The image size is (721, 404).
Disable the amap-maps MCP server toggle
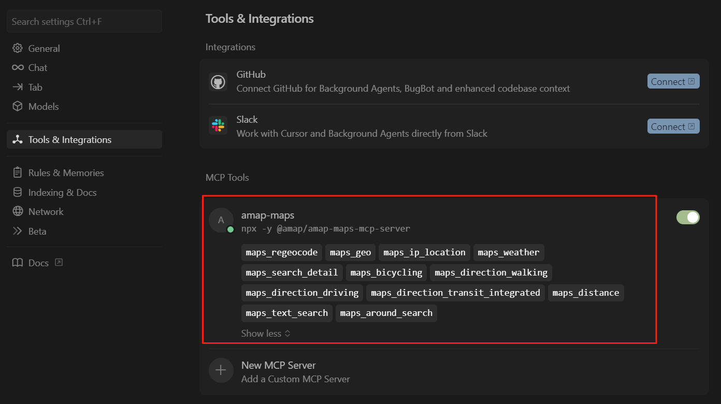[688, 217]
